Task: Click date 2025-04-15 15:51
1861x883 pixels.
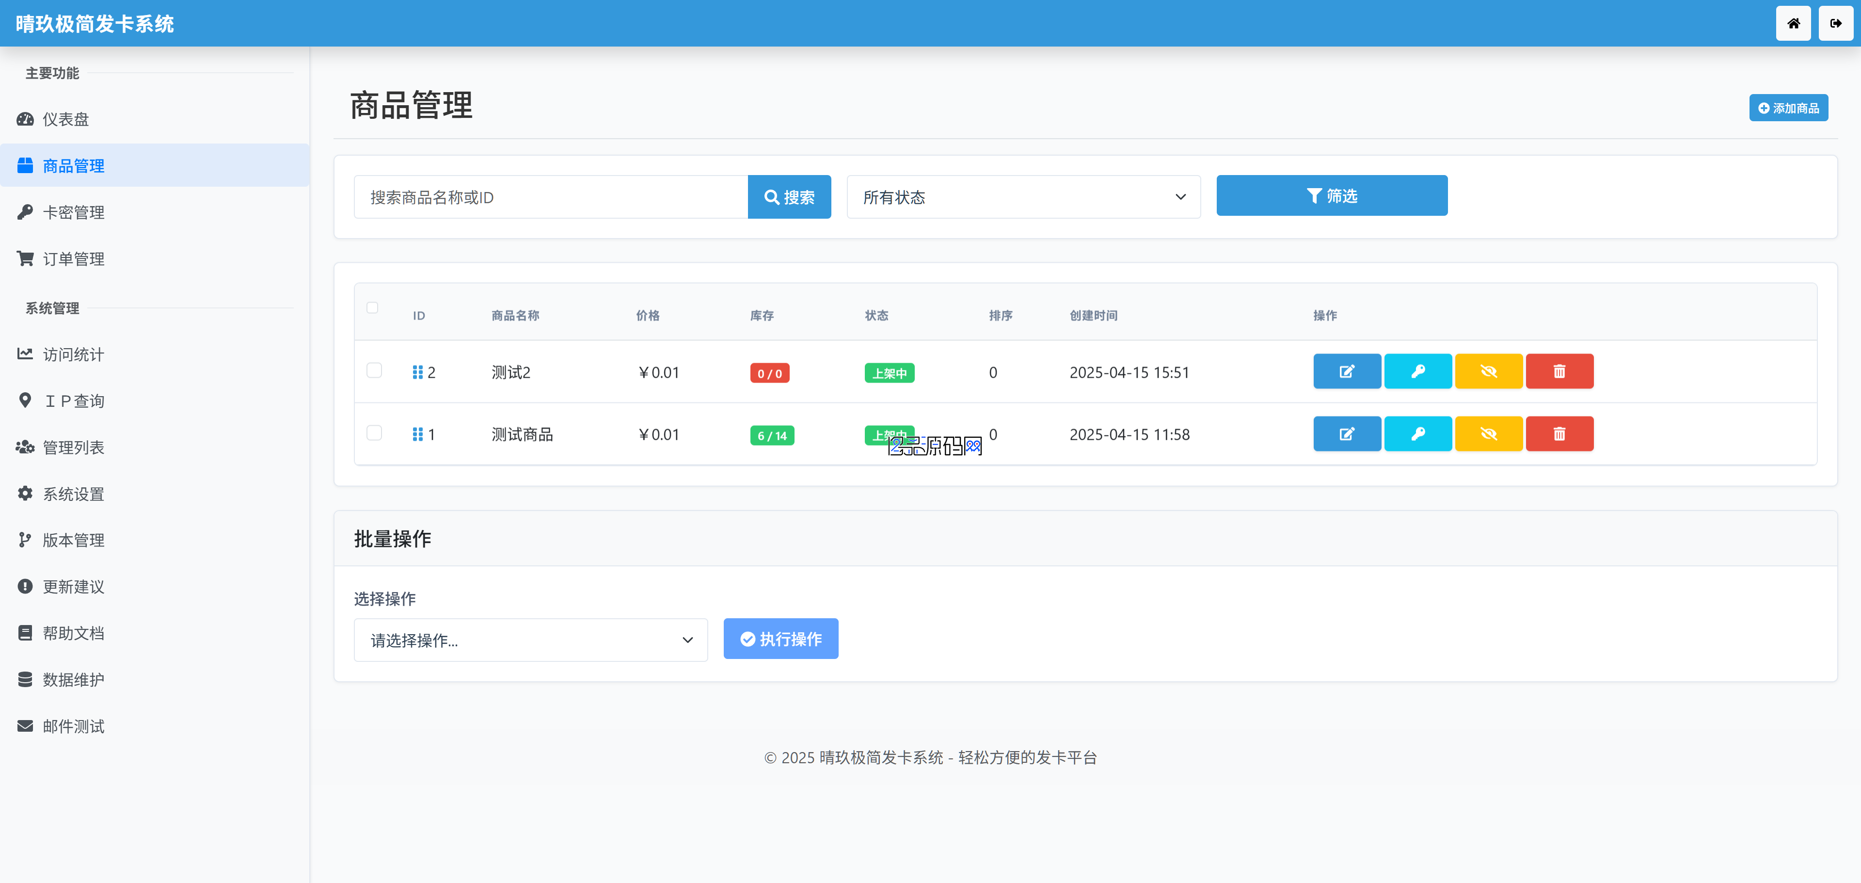Action: pos(1129,372)
